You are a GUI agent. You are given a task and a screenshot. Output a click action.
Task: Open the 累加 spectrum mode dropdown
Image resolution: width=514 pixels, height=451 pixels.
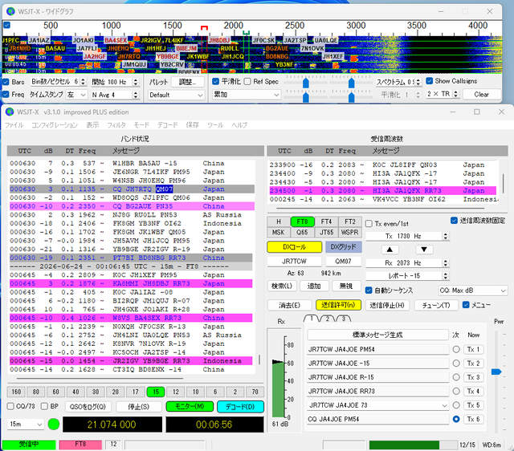[x=247, y=95]
